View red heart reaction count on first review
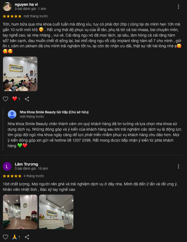The height and width of the screenshot is (242, 187). (16, 99)
